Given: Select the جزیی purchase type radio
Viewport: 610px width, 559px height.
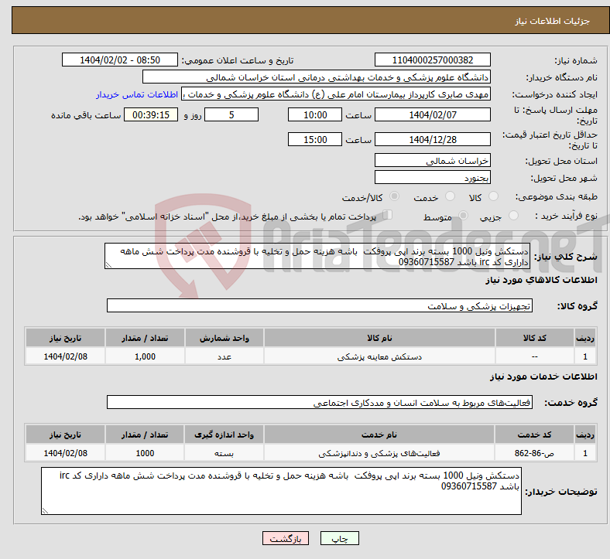Looking at the screenshot, I should tap(513, 215).
